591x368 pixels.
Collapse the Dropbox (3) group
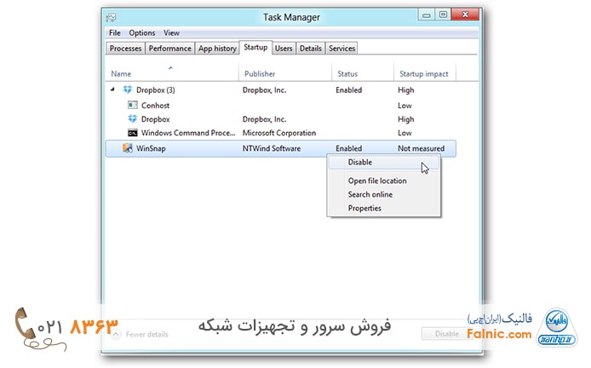pos(113,90)
